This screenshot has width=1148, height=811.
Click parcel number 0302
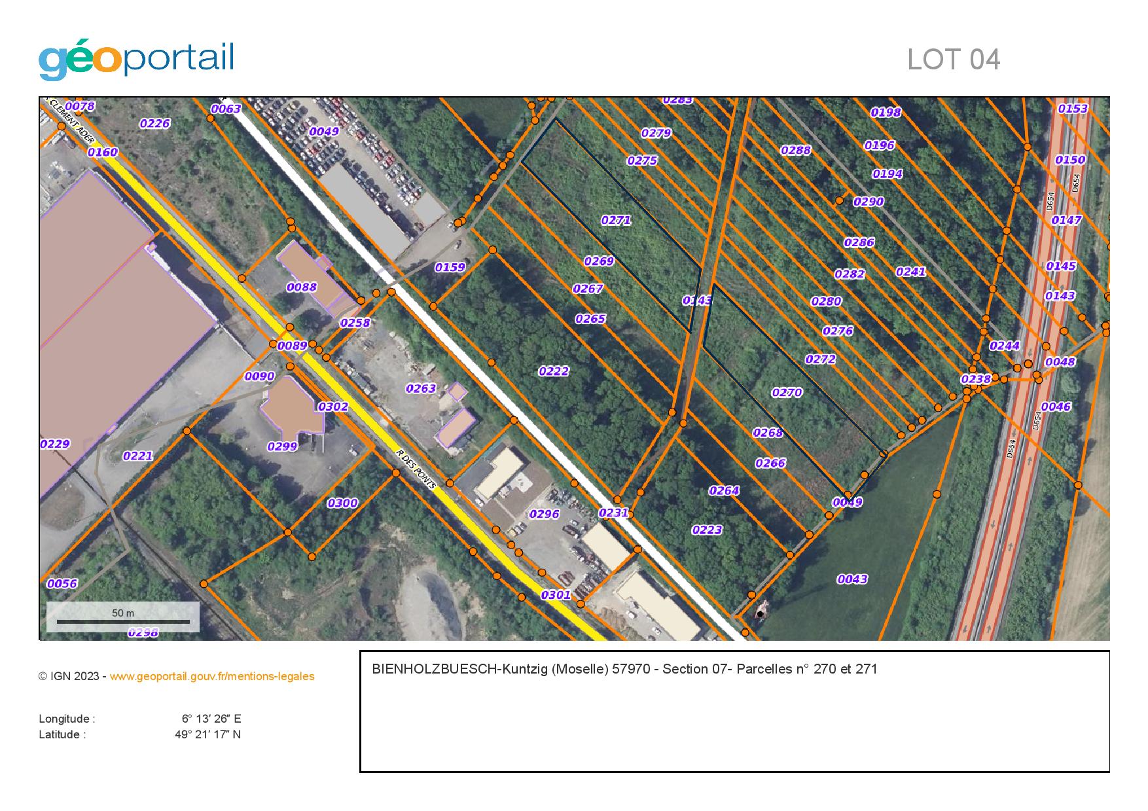(333, 406)
